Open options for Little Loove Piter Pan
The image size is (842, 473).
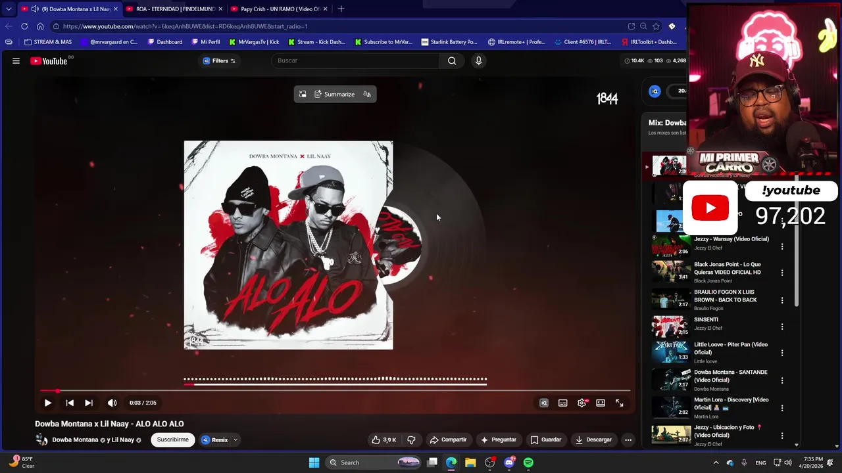click(x=782, y=353)
